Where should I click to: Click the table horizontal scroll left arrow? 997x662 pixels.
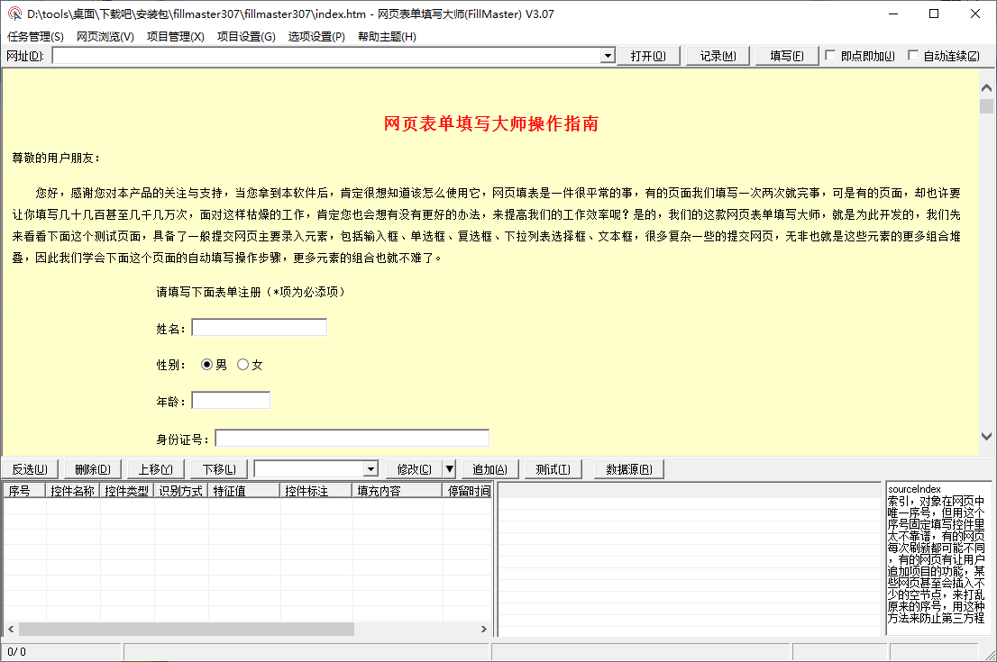tap(11, 629)
